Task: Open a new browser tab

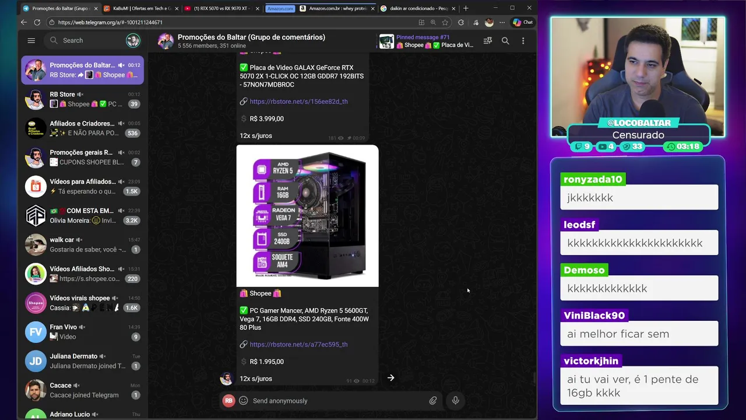Action: pos(466,8)
